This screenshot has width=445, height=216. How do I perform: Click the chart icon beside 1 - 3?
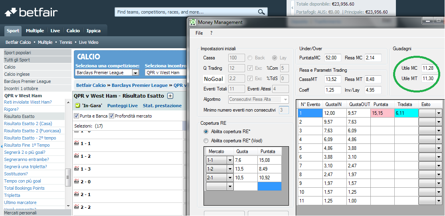click(76, 169)
